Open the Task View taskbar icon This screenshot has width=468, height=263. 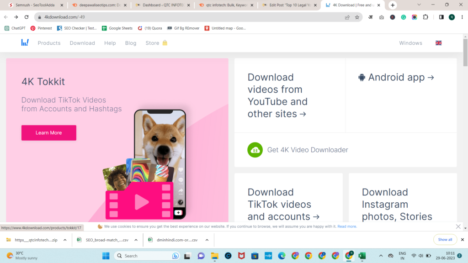click(187, 256)
